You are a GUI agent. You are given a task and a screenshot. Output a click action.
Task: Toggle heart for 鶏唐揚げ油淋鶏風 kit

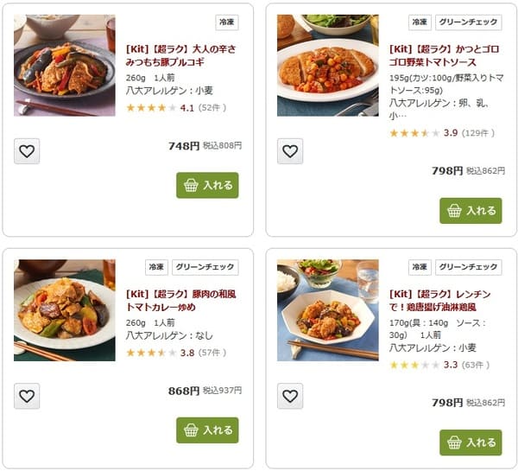coord(290,396)
